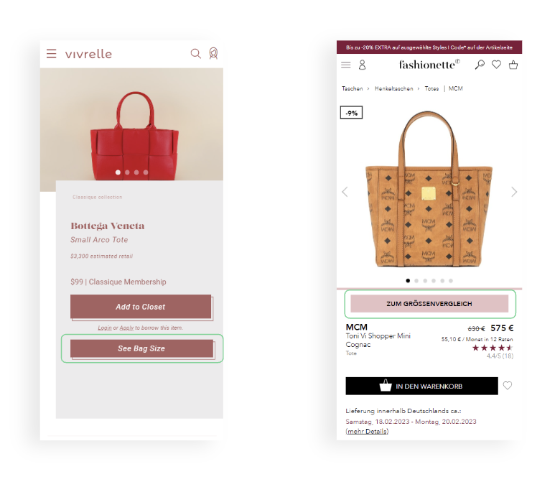Screen dimensions: 560x477
Task: Open the mehr Details link
Action: coord(367,431)
